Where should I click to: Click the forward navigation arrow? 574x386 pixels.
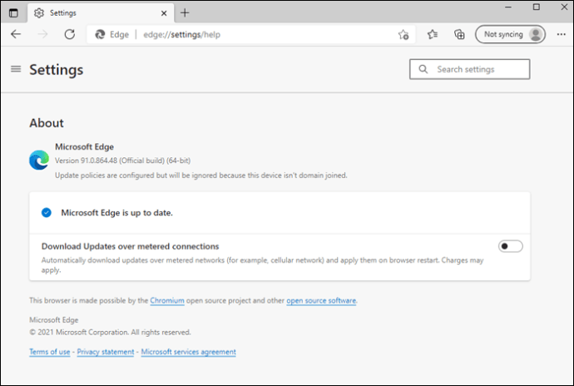click(x=43, y=34)
